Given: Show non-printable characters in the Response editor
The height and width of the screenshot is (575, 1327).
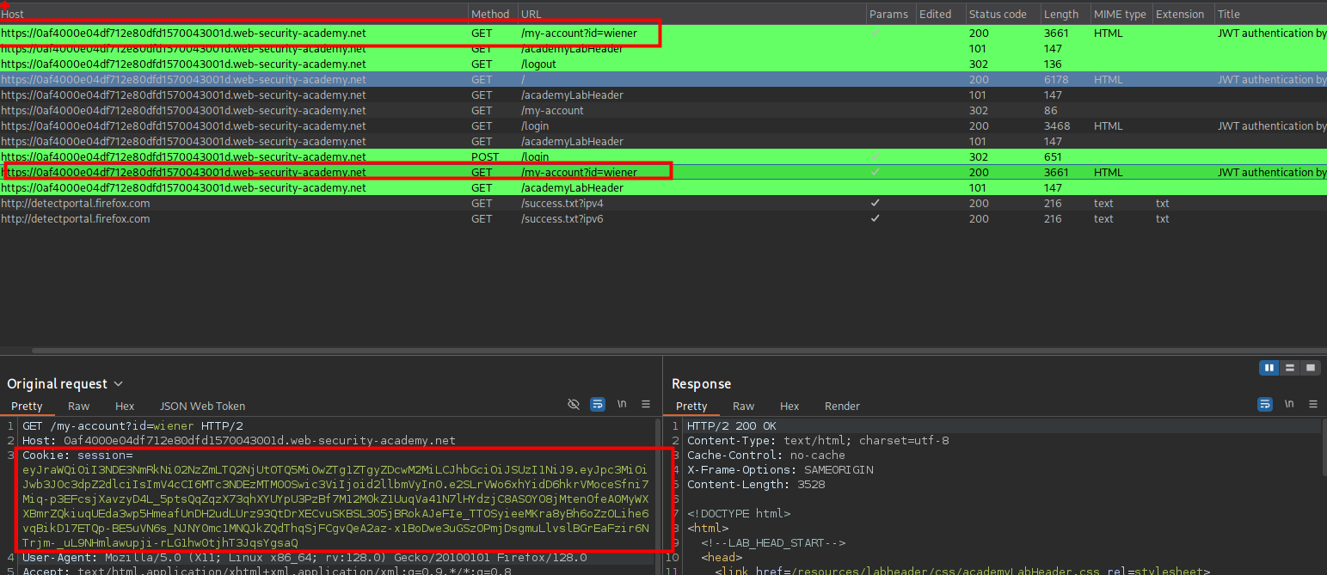Looking at the screenshot, I should [1288, 404].
